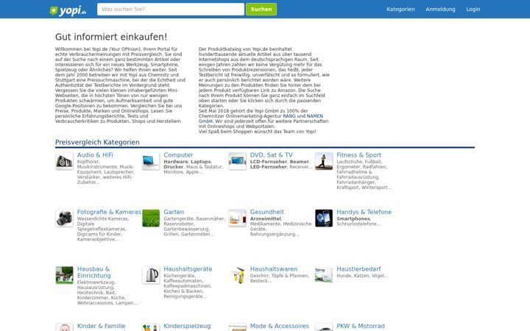Open the Kategorien menu item
The width and height of the screenshot is (530, 331).
tap(400, 9)
